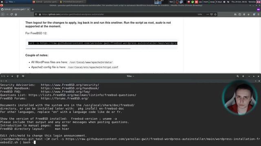Click the FreeBSD security advisories URL
Viewport: 261px width, 146px height.
pyautogui.click(x=70, y=85)
